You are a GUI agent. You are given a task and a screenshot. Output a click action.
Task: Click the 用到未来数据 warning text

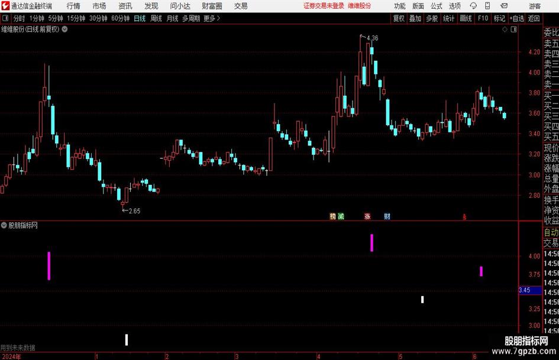coord(18,348)
